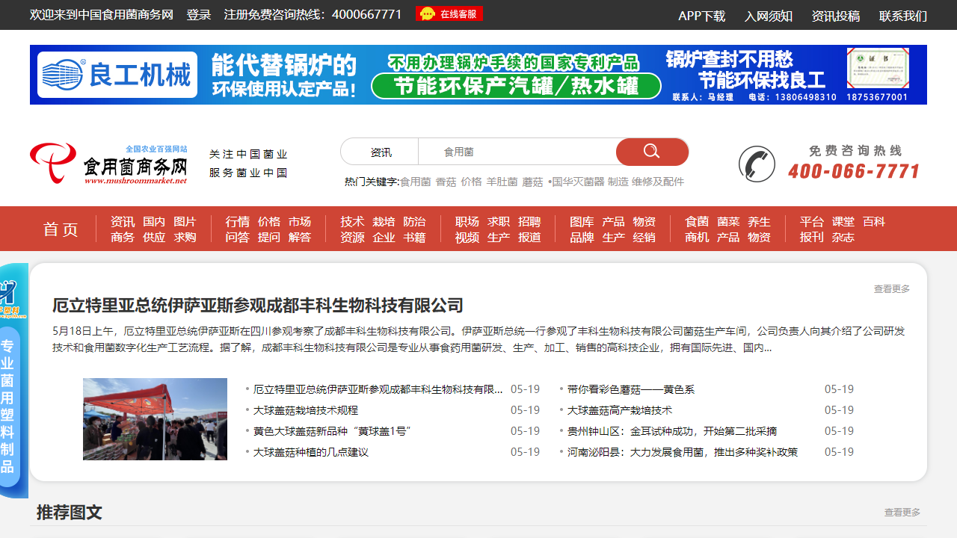Select 市场 in the navigation bar
957x538 pixels.
(x=300, y=222)
